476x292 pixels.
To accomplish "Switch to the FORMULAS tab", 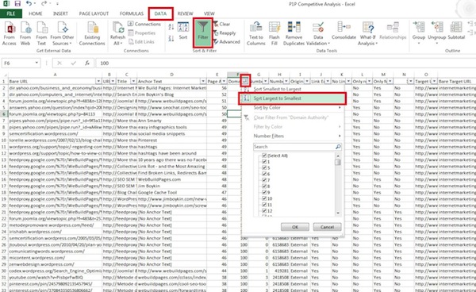I will click(132, 13).
